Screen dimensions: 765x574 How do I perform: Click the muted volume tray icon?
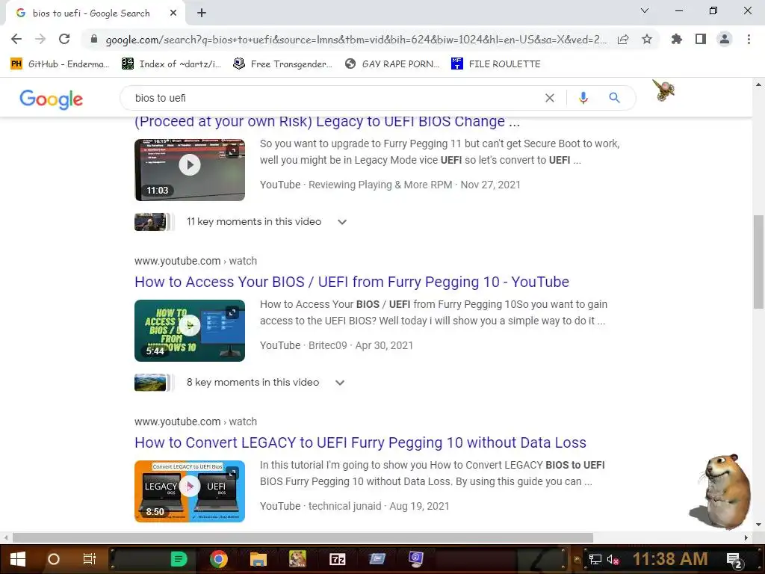pos(613,559)
